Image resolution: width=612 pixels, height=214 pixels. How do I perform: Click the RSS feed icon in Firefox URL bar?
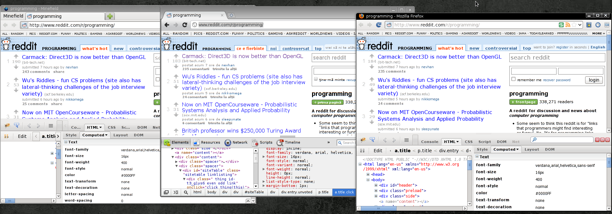coord(568,25)
